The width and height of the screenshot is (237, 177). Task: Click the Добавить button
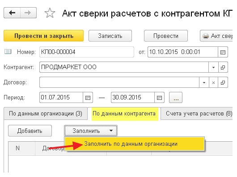click(x=30, y=131)
